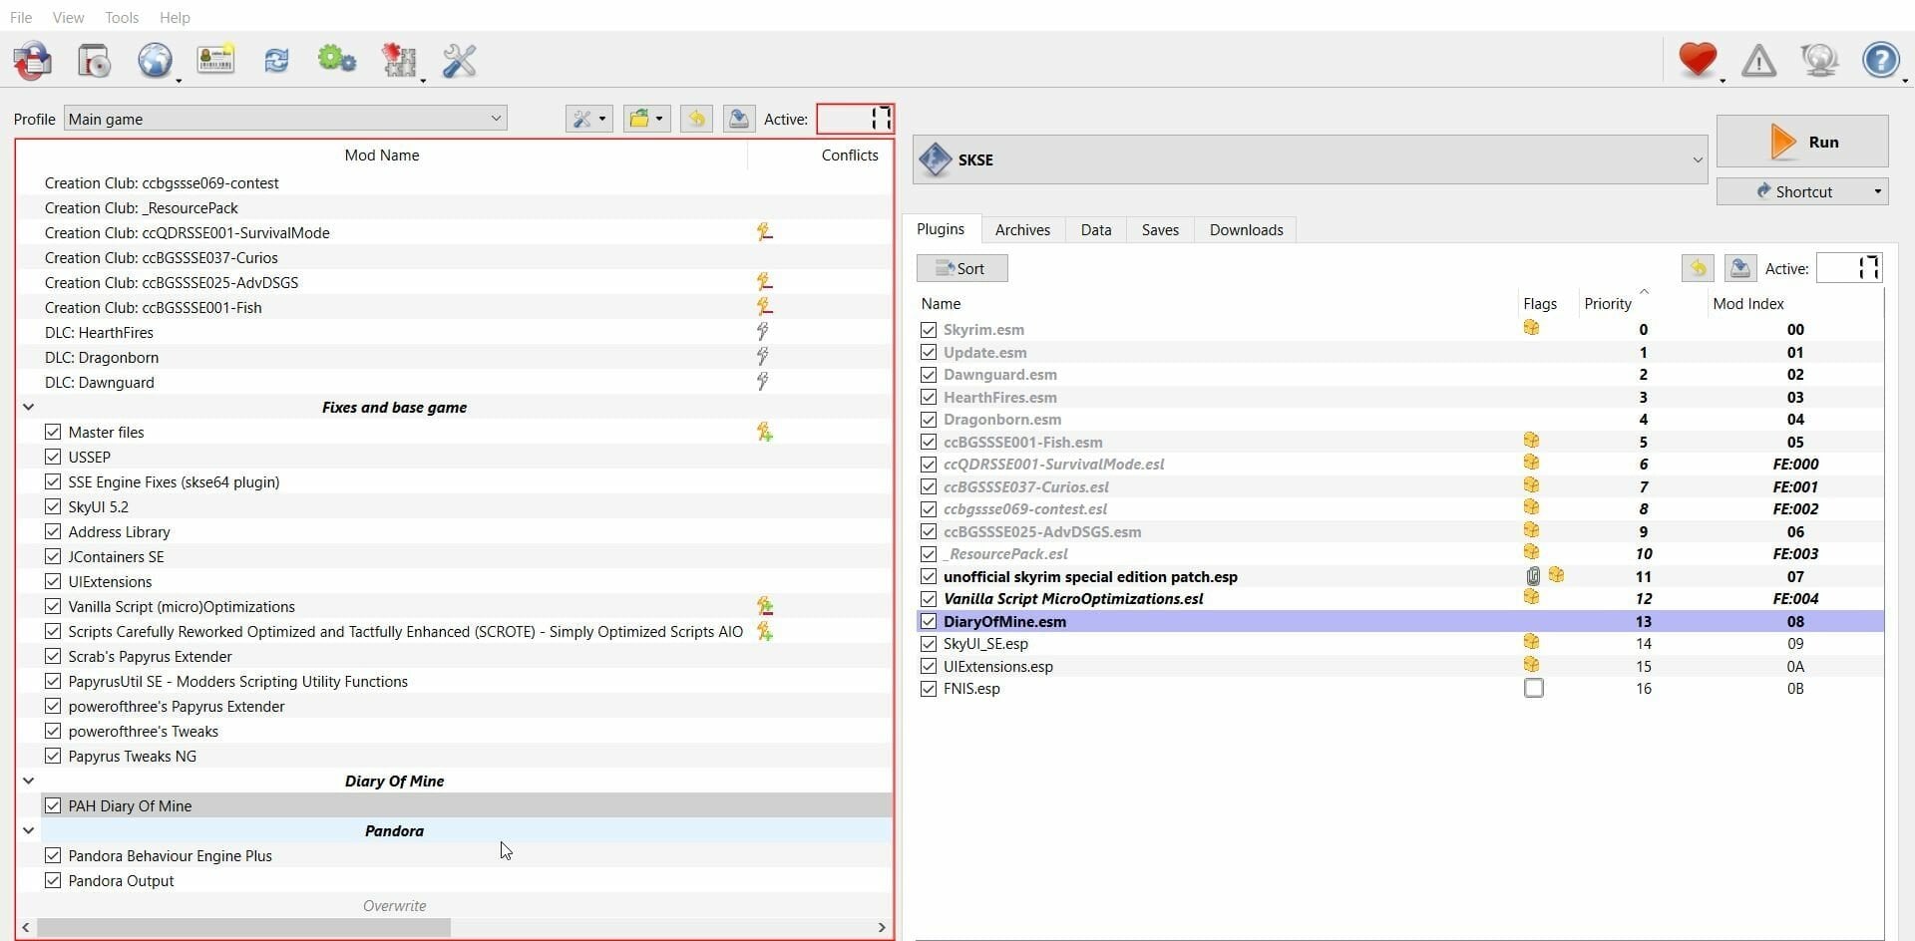1915x941 pixels.
Task: Switch to the Saves tab
Action: pyautogui.click(x=1160, y=229)
